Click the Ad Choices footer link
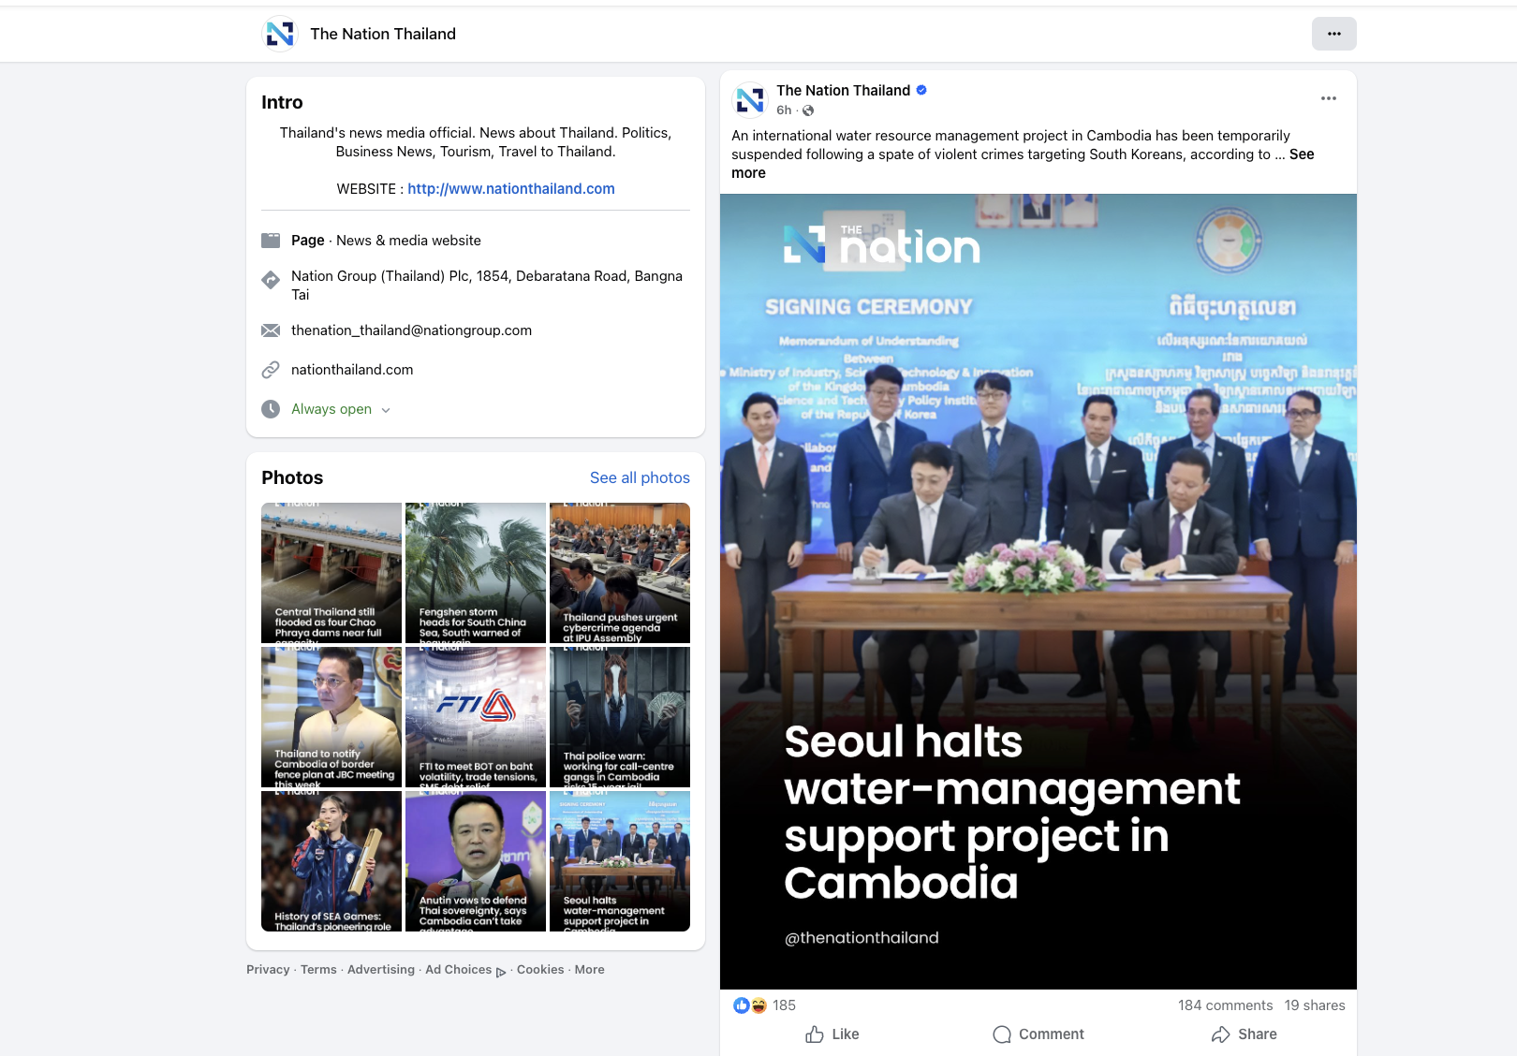Viewport: 1517px width, 1056px height. (458, 970)
